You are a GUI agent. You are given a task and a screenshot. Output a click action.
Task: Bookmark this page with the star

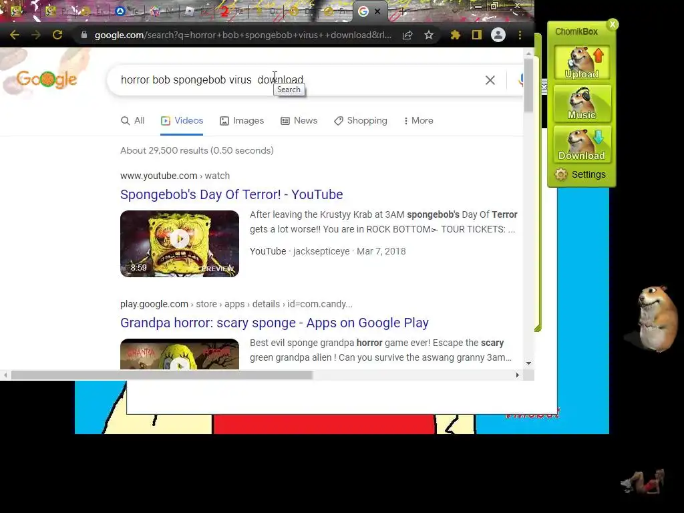coord(429,35)
